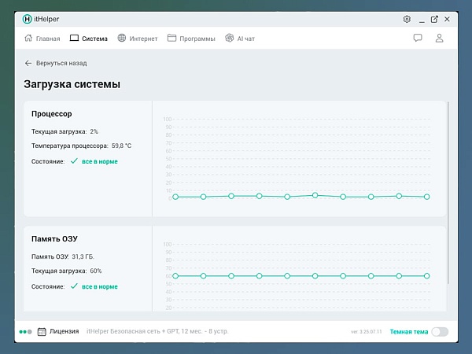Click the back arrow icon
Image resolution: width=472 pixels, height=354 pixels.
(x=28, y=63)
